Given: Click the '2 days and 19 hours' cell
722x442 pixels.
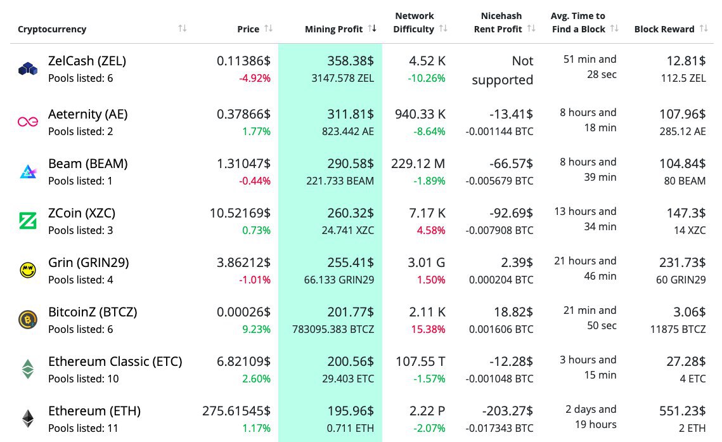Looking at the screenshot, I should [591, 417].
